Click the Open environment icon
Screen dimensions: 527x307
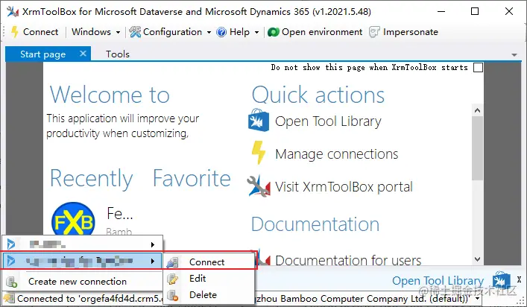[274, 32]
